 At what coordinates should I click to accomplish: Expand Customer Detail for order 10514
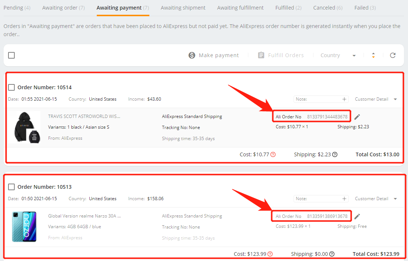(376, 99)
